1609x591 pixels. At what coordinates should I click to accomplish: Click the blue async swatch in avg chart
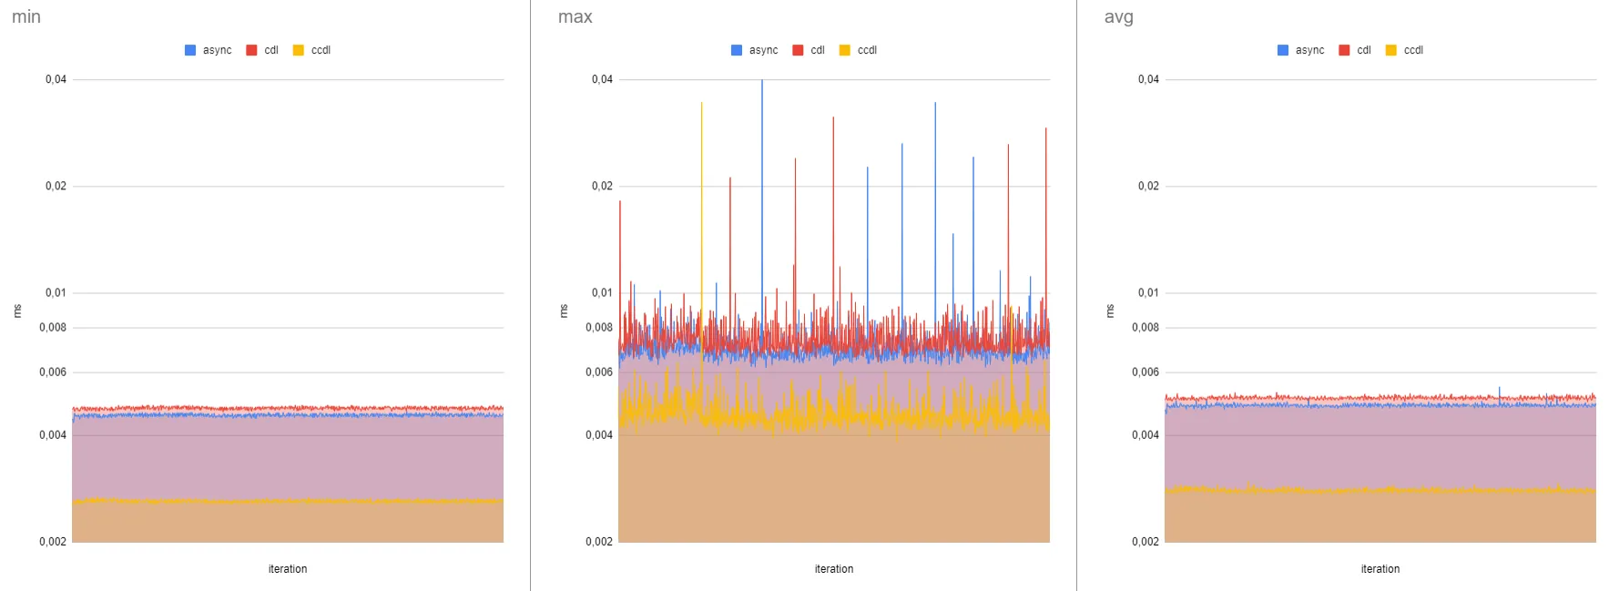(1283, 50)
